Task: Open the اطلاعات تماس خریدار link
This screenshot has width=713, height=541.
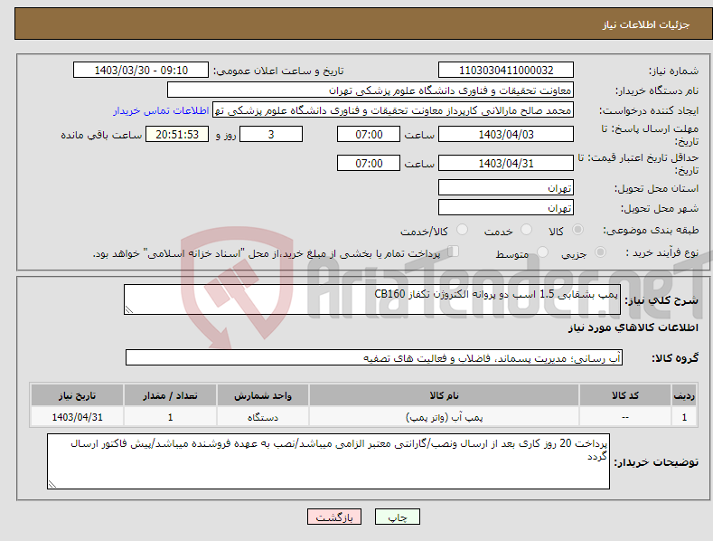Action: [161, 110]
